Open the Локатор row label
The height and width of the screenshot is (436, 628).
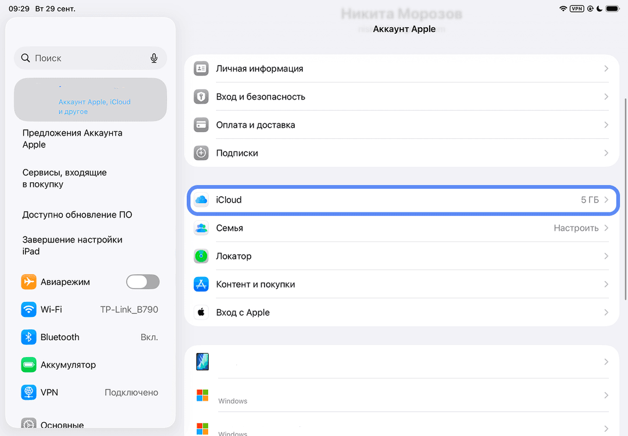click(234, 256)
